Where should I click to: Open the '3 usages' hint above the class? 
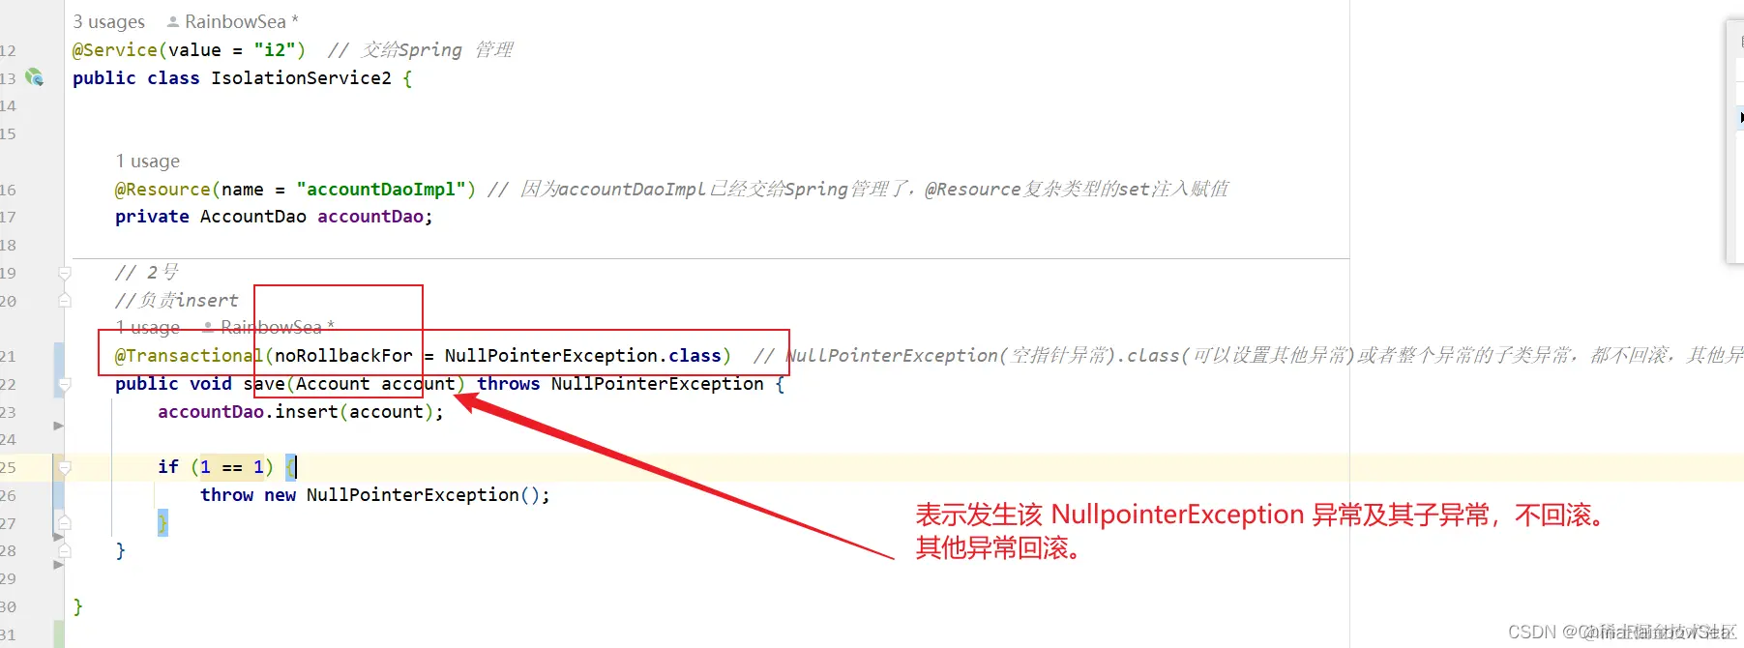point(109,21)
